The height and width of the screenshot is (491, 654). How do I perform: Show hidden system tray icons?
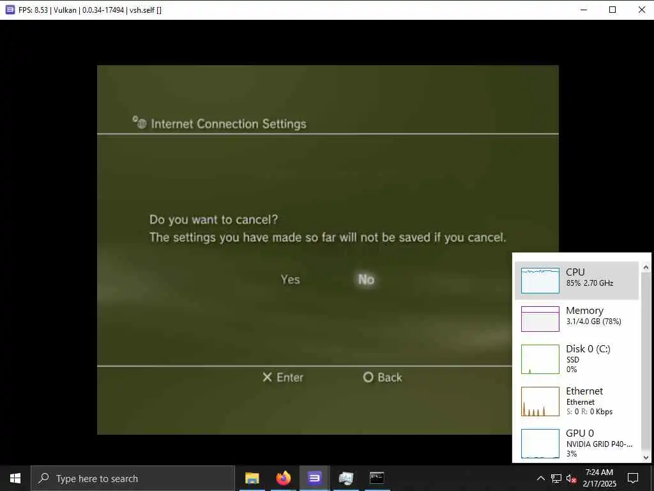tap(540, 478)
